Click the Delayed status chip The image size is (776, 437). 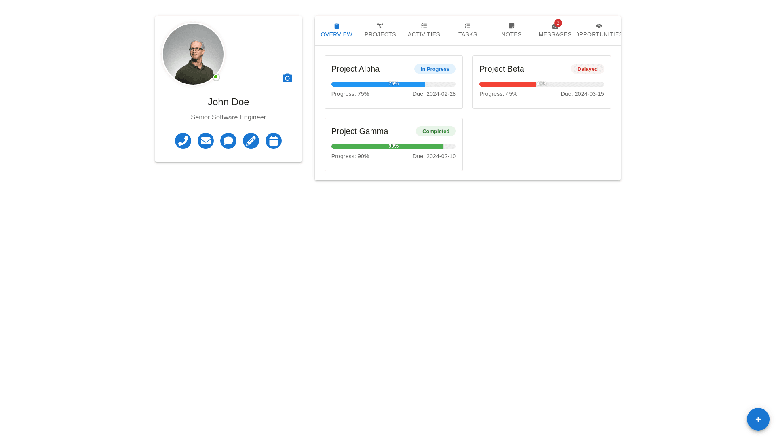point(587,69)
